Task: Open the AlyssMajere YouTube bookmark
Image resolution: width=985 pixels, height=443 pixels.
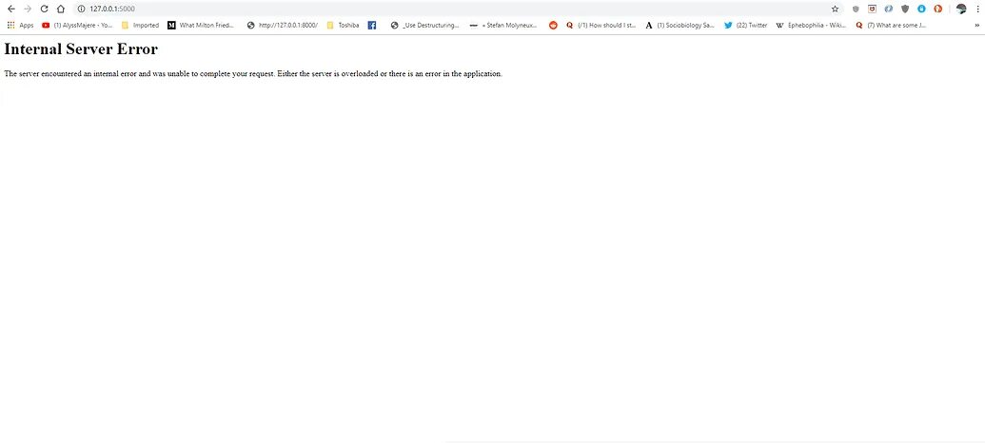Action: click(x=77, y=26)
